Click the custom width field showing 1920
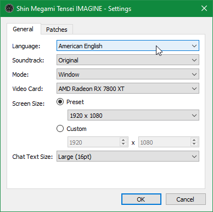Viewport: 213px width, 212px height. click(x=94, y=142)
